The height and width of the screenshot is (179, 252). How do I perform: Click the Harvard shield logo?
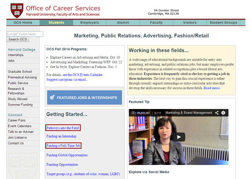[x=17, y=11]
